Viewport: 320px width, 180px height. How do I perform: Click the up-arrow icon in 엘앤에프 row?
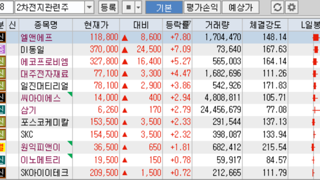[x=124, y=38]
